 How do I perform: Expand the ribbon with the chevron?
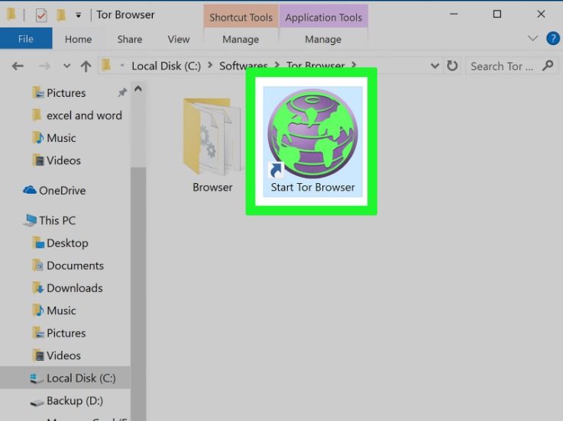point(532,38)
